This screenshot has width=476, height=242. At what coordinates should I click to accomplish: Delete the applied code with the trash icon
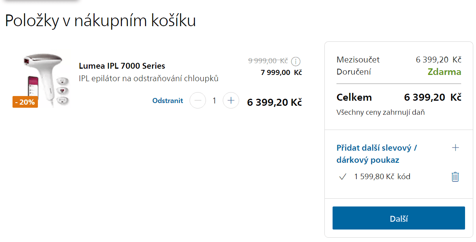coord(455,177)
